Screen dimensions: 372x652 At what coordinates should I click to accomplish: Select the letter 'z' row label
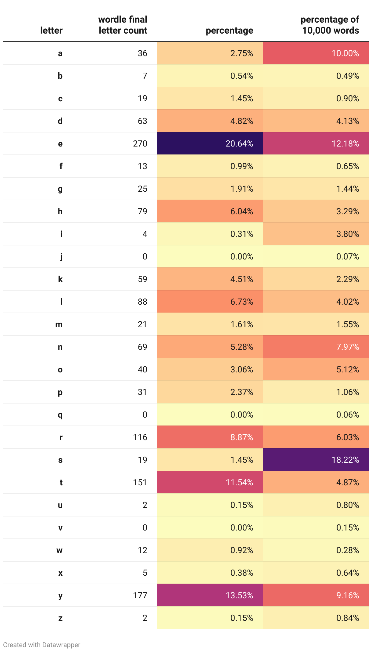click(60, 618)
